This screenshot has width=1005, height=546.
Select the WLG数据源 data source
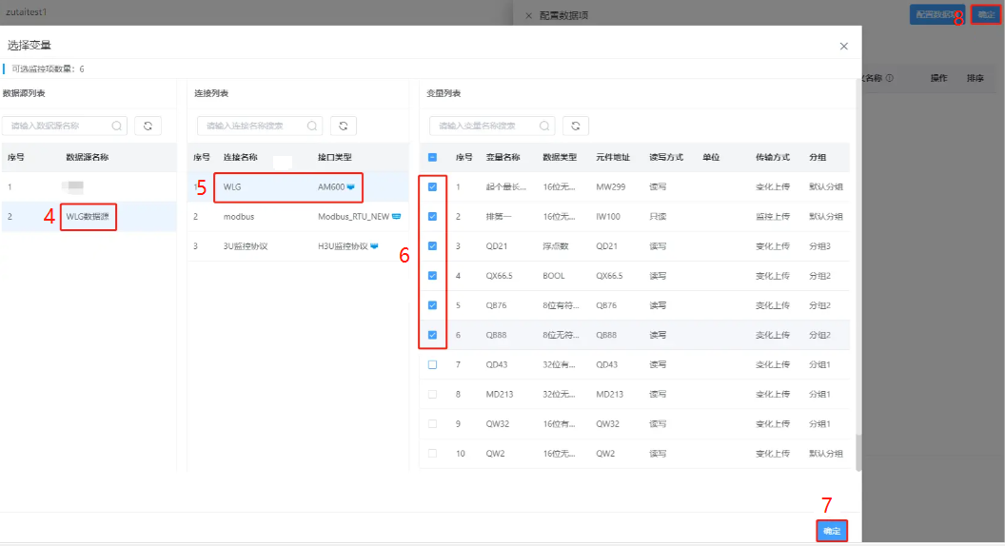(x=89, y=217)
